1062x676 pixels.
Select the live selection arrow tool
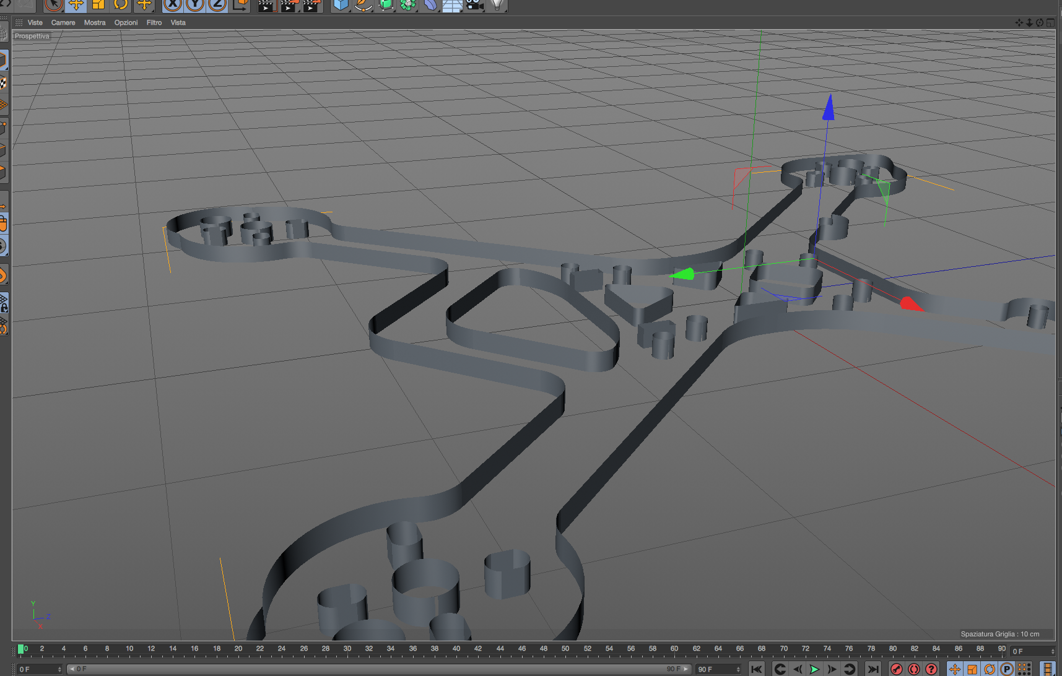(x=54, y=5)
